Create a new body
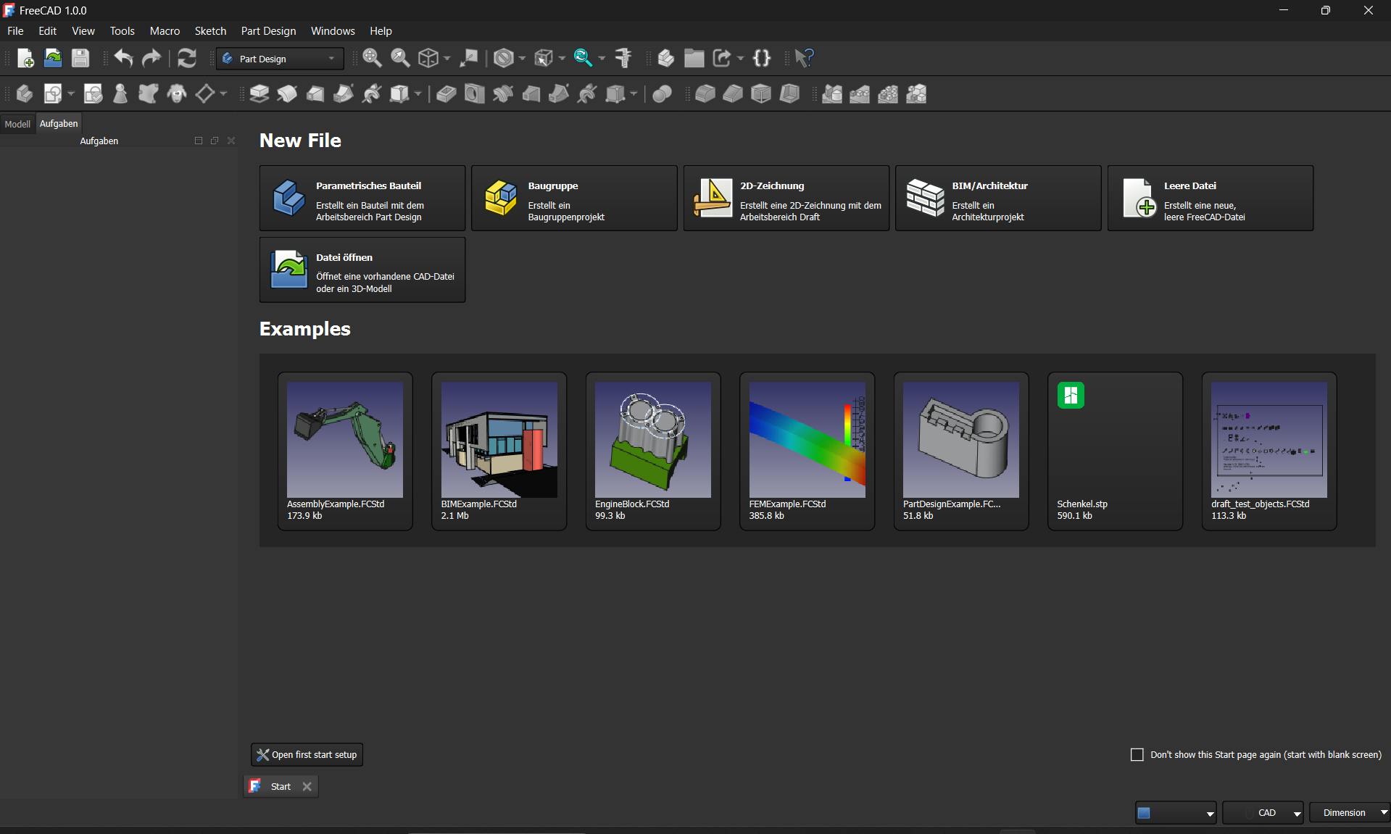Image resolution: width=1391 pixels, height=834 pixels. (25, 93)
